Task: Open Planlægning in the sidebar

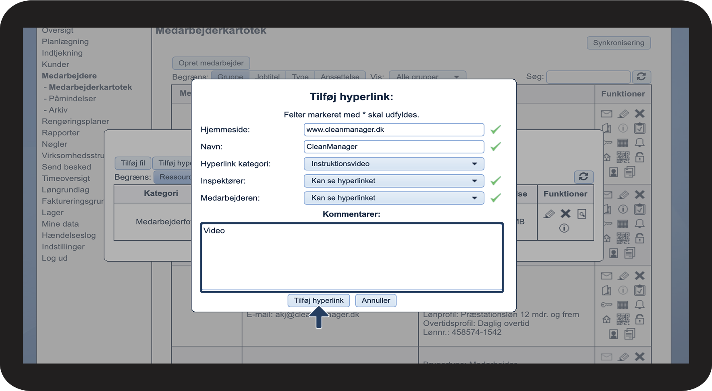Action: coord(65,41)
